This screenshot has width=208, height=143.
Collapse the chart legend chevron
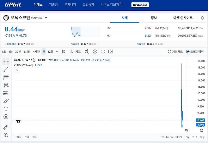17,70
